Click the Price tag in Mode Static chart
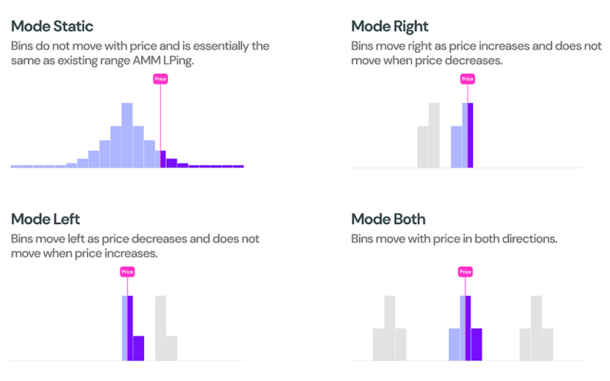610x381 pixels. click(x=160, y=79)
